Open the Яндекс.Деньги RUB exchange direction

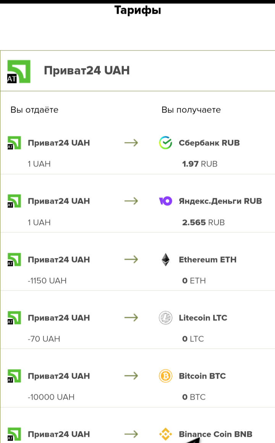pyautogui.click(x=220, y=201)
